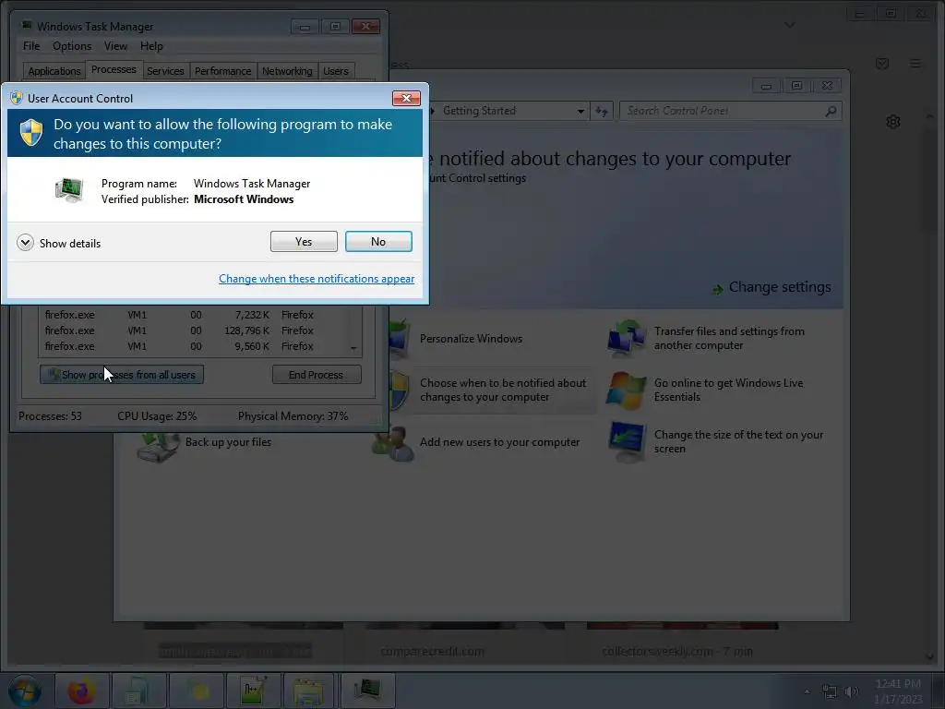The image size is (945, 709).
Task: Expand Show details chevron in UAC dialog
Action: pos(25,243)
